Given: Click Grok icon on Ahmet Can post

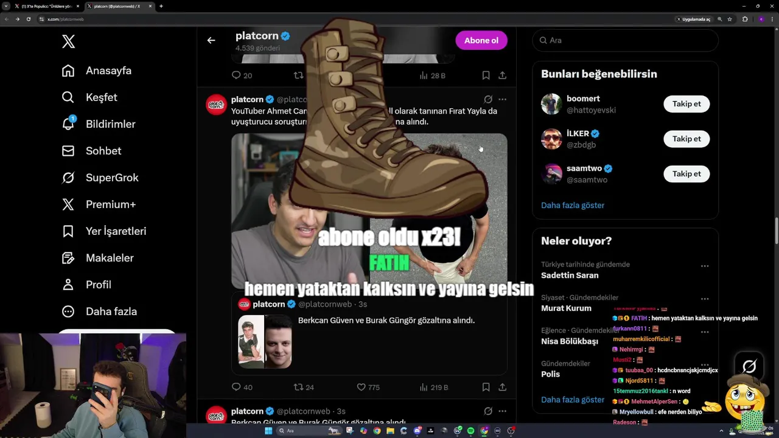Looking at the screenshot, I should (488, 99).
